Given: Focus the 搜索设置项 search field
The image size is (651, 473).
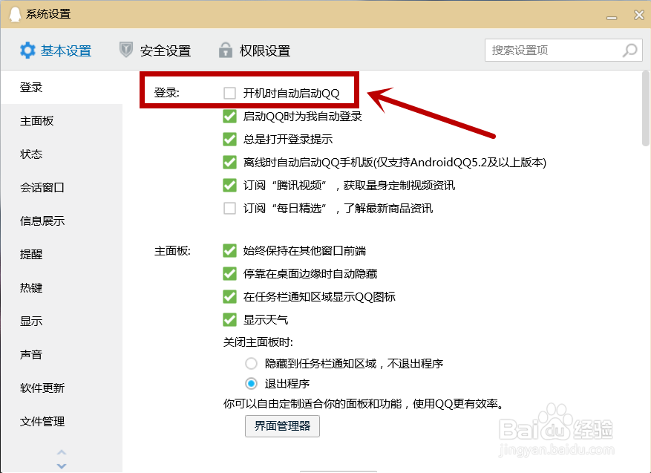Looking at the screenshot, I should tap(563, 50).
